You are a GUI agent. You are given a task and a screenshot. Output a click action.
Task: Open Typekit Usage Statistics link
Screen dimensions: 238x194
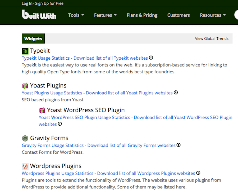tap(46, 58)
